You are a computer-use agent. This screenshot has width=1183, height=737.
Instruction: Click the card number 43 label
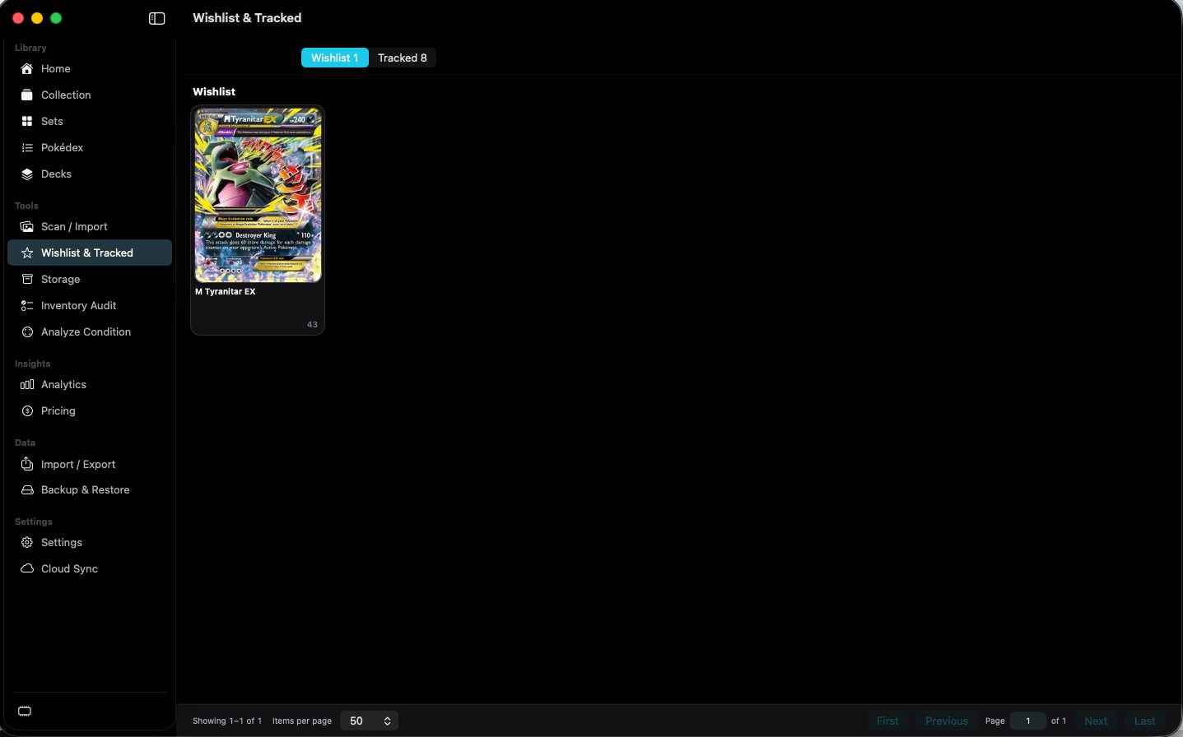coord(312,324)
